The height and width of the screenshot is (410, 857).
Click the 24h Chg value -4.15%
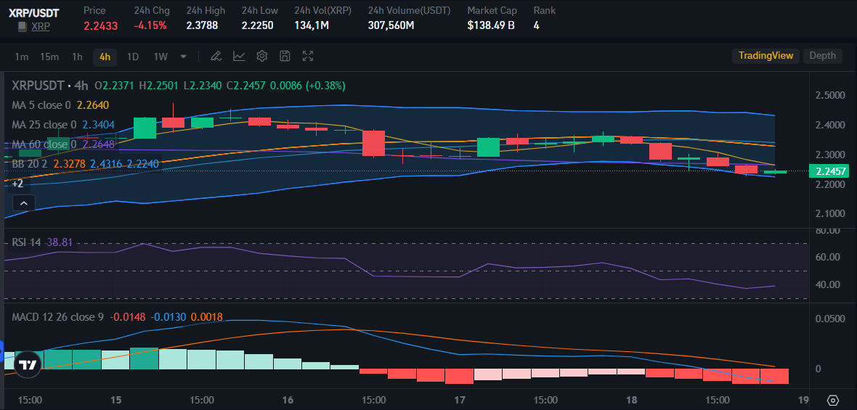150,25
